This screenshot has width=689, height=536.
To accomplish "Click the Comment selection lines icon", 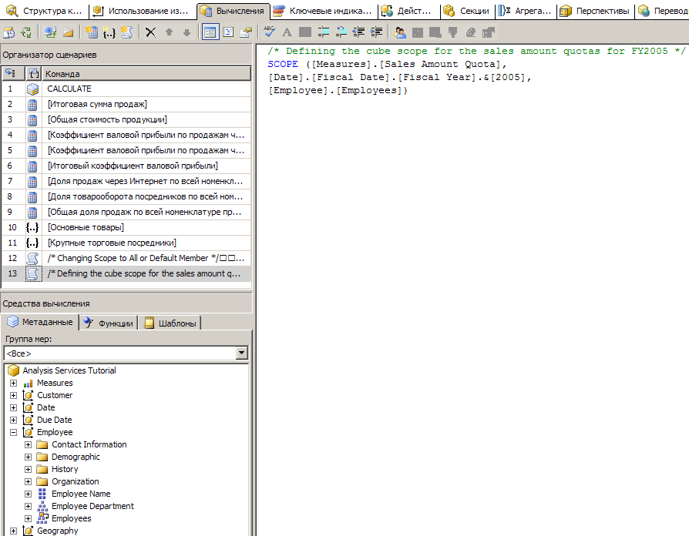I will click(324, 32).
